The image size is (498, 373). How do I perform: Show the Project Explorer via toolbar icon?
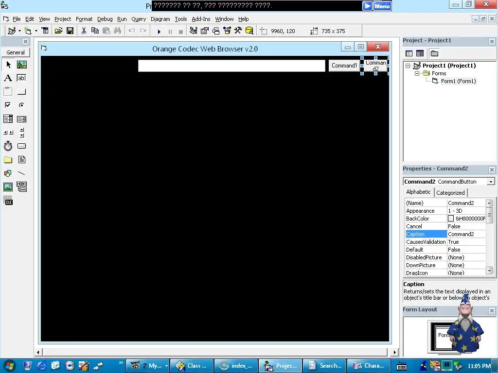(193, 31)
